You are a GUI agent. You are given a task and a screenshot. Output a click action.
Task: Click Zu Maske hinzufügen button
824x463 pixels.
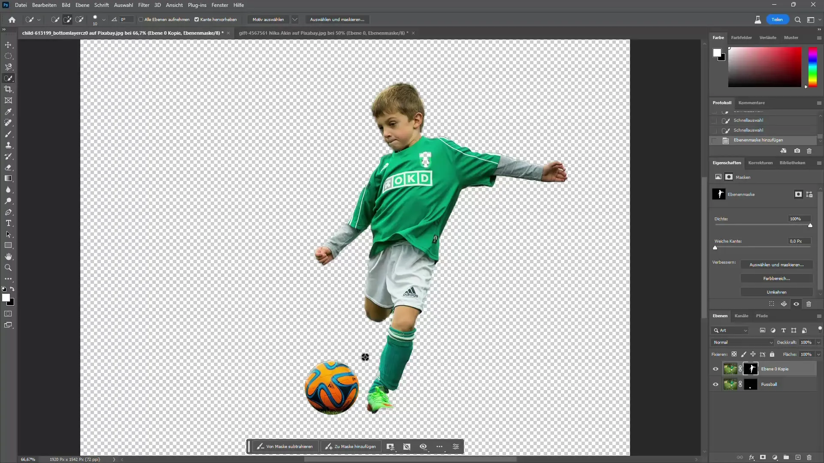350,447
